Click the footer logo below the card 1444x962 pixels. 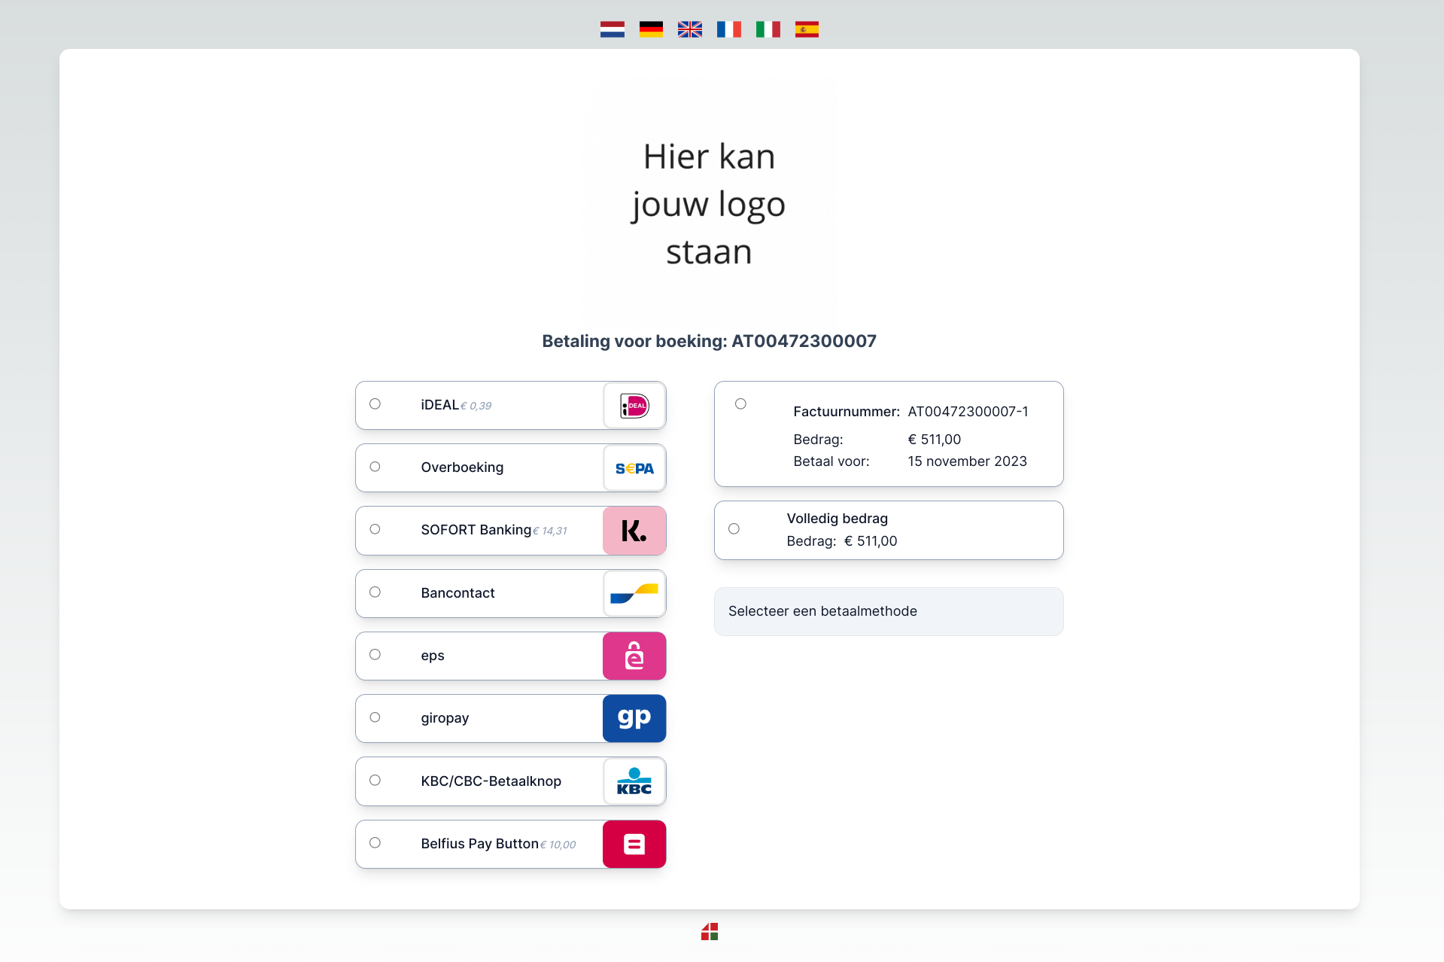[710, 932]
